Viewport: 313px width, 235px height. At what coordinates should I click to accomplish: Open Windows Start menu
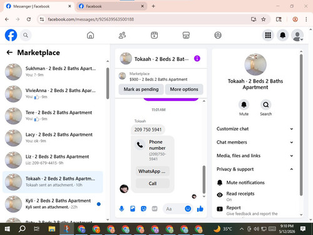point(8,229)
